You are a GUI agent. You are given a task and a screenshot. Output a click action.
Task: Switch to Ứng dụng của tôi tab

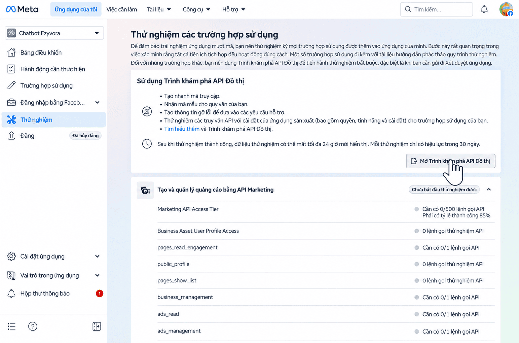(76, 9)
